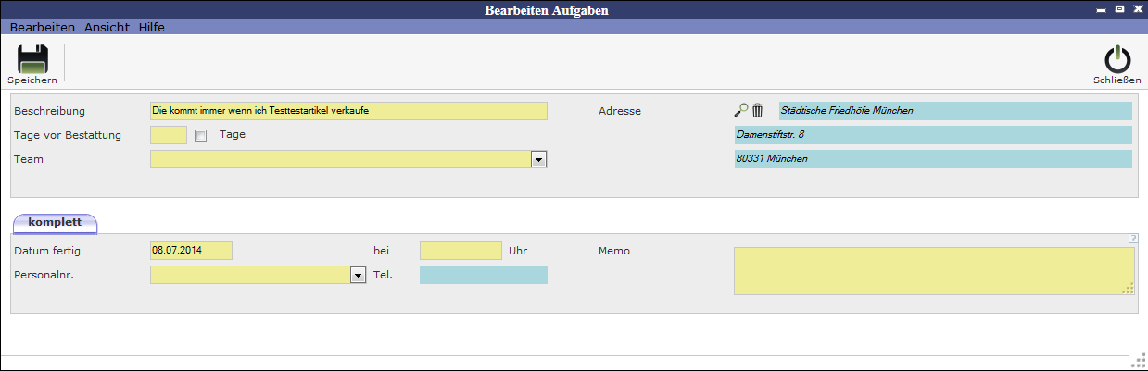
Task: Click the Tage vor Bestattung number field
Action: pos(169,136)
